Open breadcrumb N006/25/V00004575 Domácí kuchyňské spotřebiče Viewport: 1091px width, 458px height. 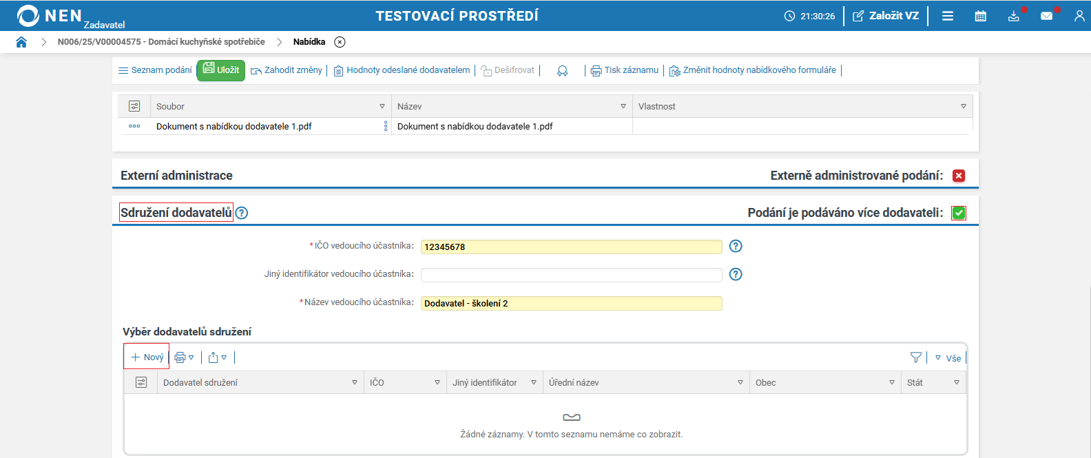161,42
